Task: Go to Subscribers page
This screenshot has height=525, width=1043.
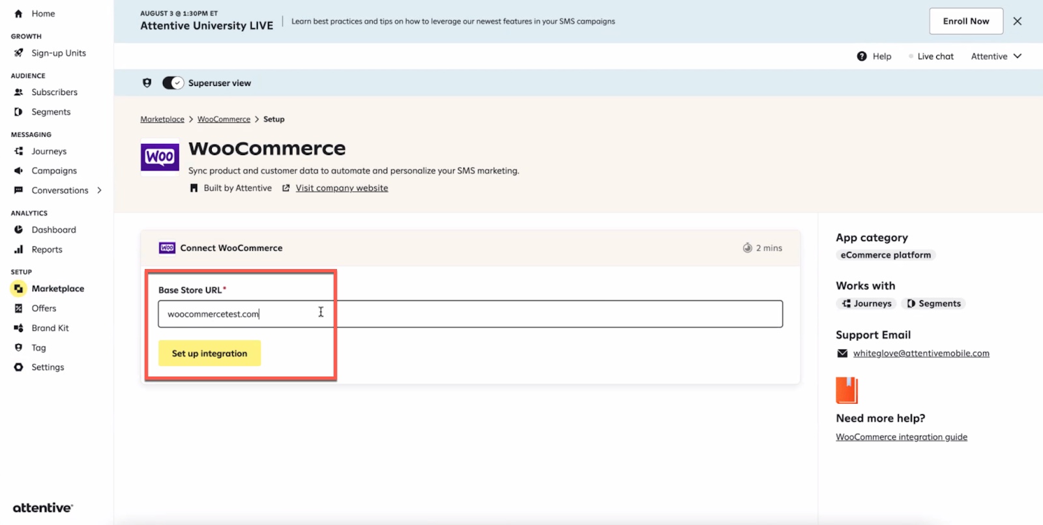Action: click(55, 92)
